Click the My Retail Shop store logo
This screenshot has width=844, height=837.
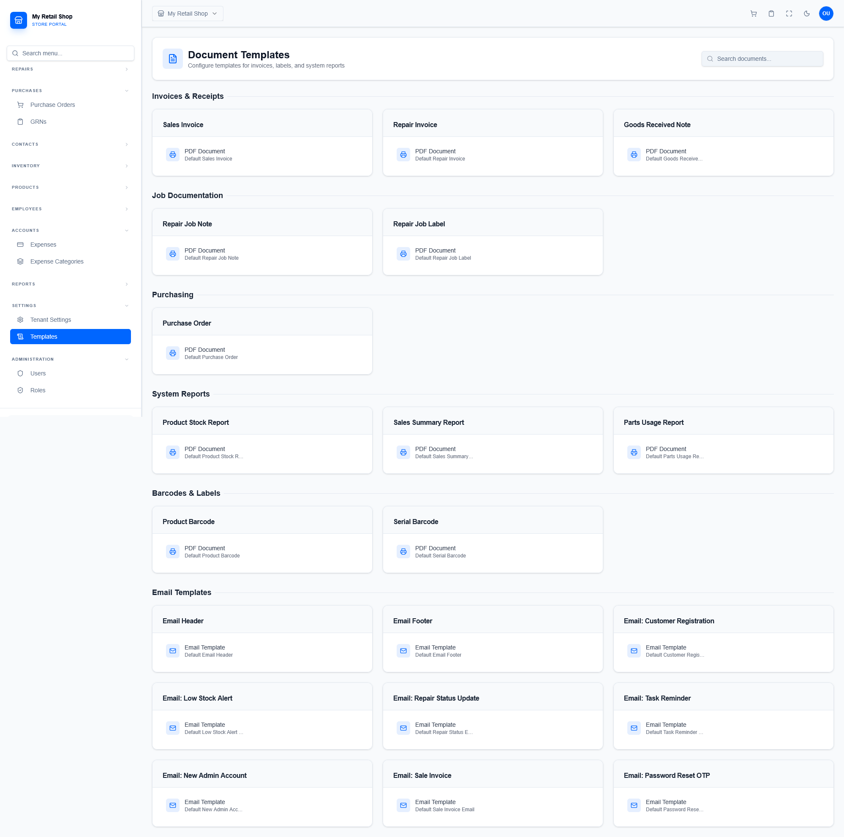coord(18,20)
